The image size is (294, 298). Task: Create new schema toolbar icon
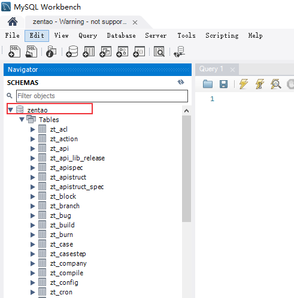(x=72, y=51)
